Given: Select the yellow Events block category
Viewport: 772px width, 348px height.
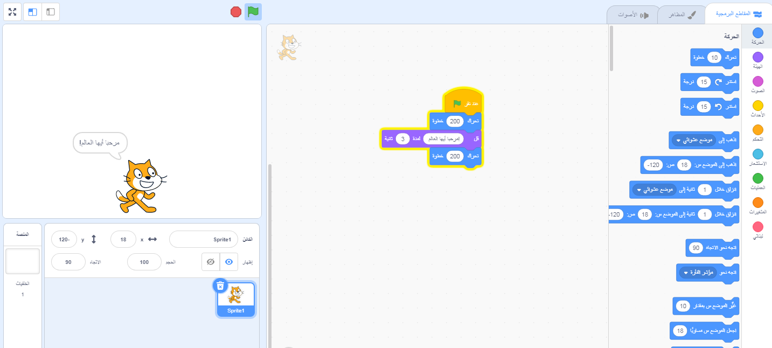Looking at the screenshot, I should (x=757, y=108).
